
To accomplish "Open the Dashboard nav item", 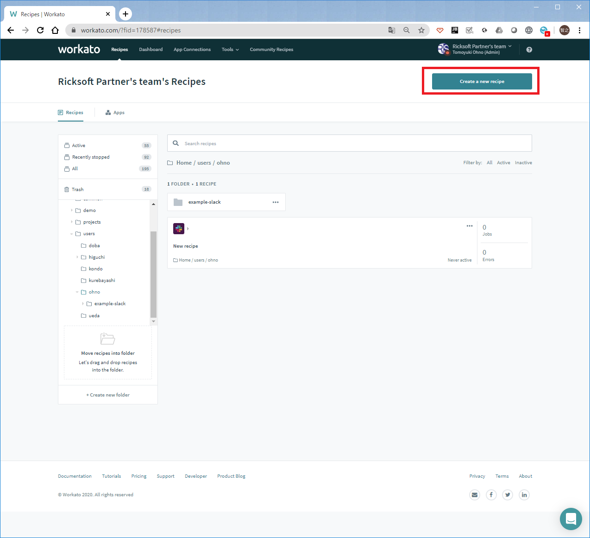I will coord(151,50).
